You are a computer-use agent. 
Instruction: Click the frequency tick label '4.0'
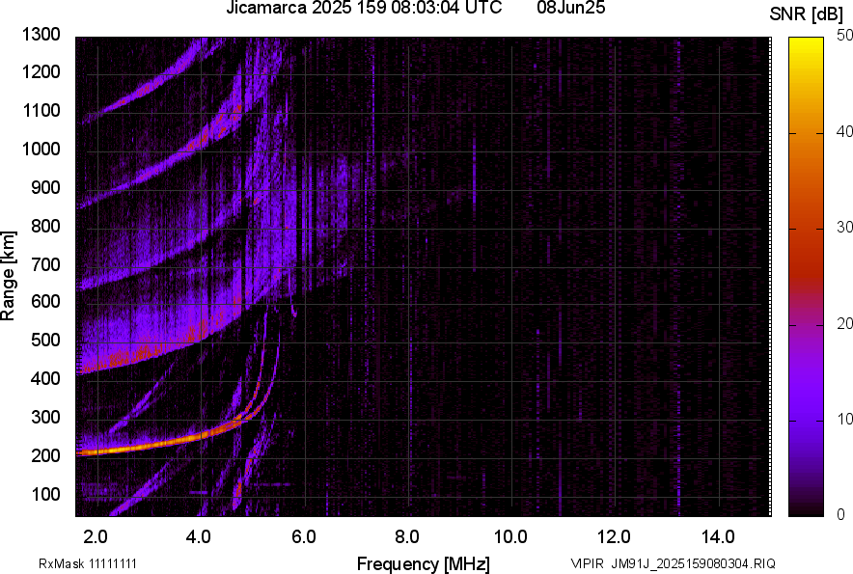click(x=199, y=537)
